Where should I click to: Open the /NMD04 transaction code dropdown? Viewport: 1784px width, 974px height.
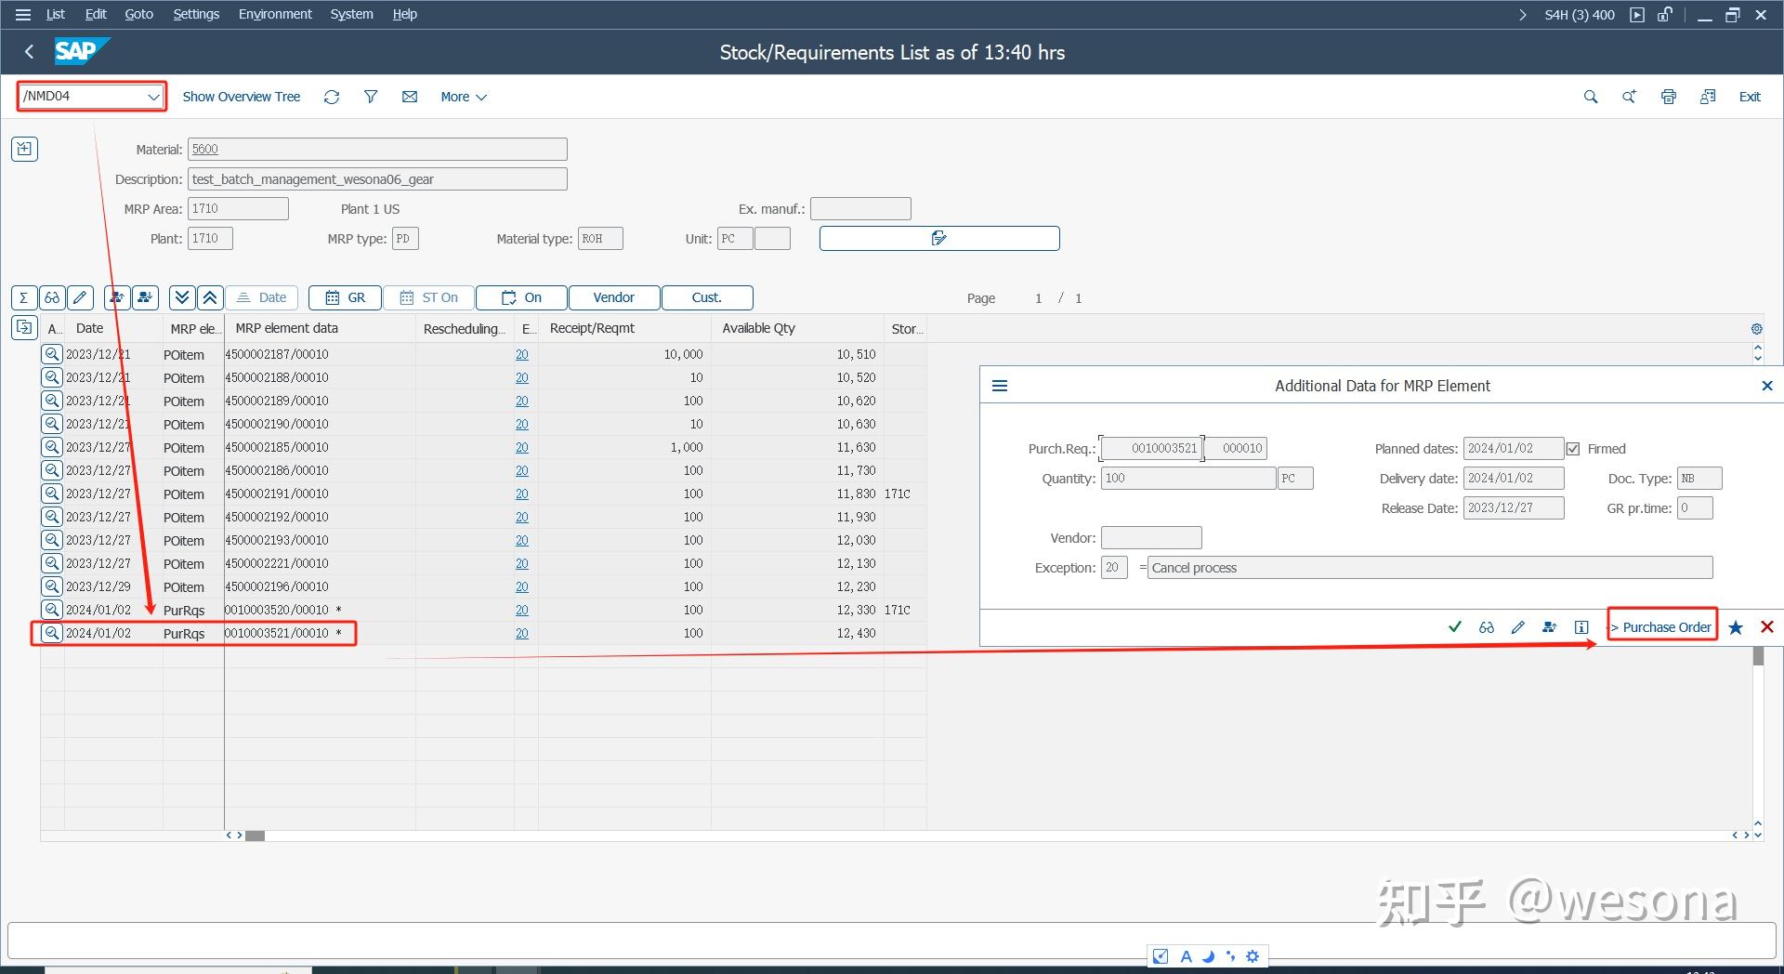pos(153,97)
